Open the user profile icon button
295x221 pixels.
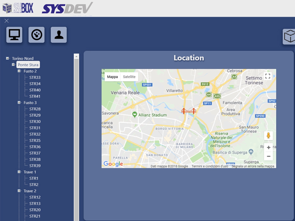(x=59, y=35)
